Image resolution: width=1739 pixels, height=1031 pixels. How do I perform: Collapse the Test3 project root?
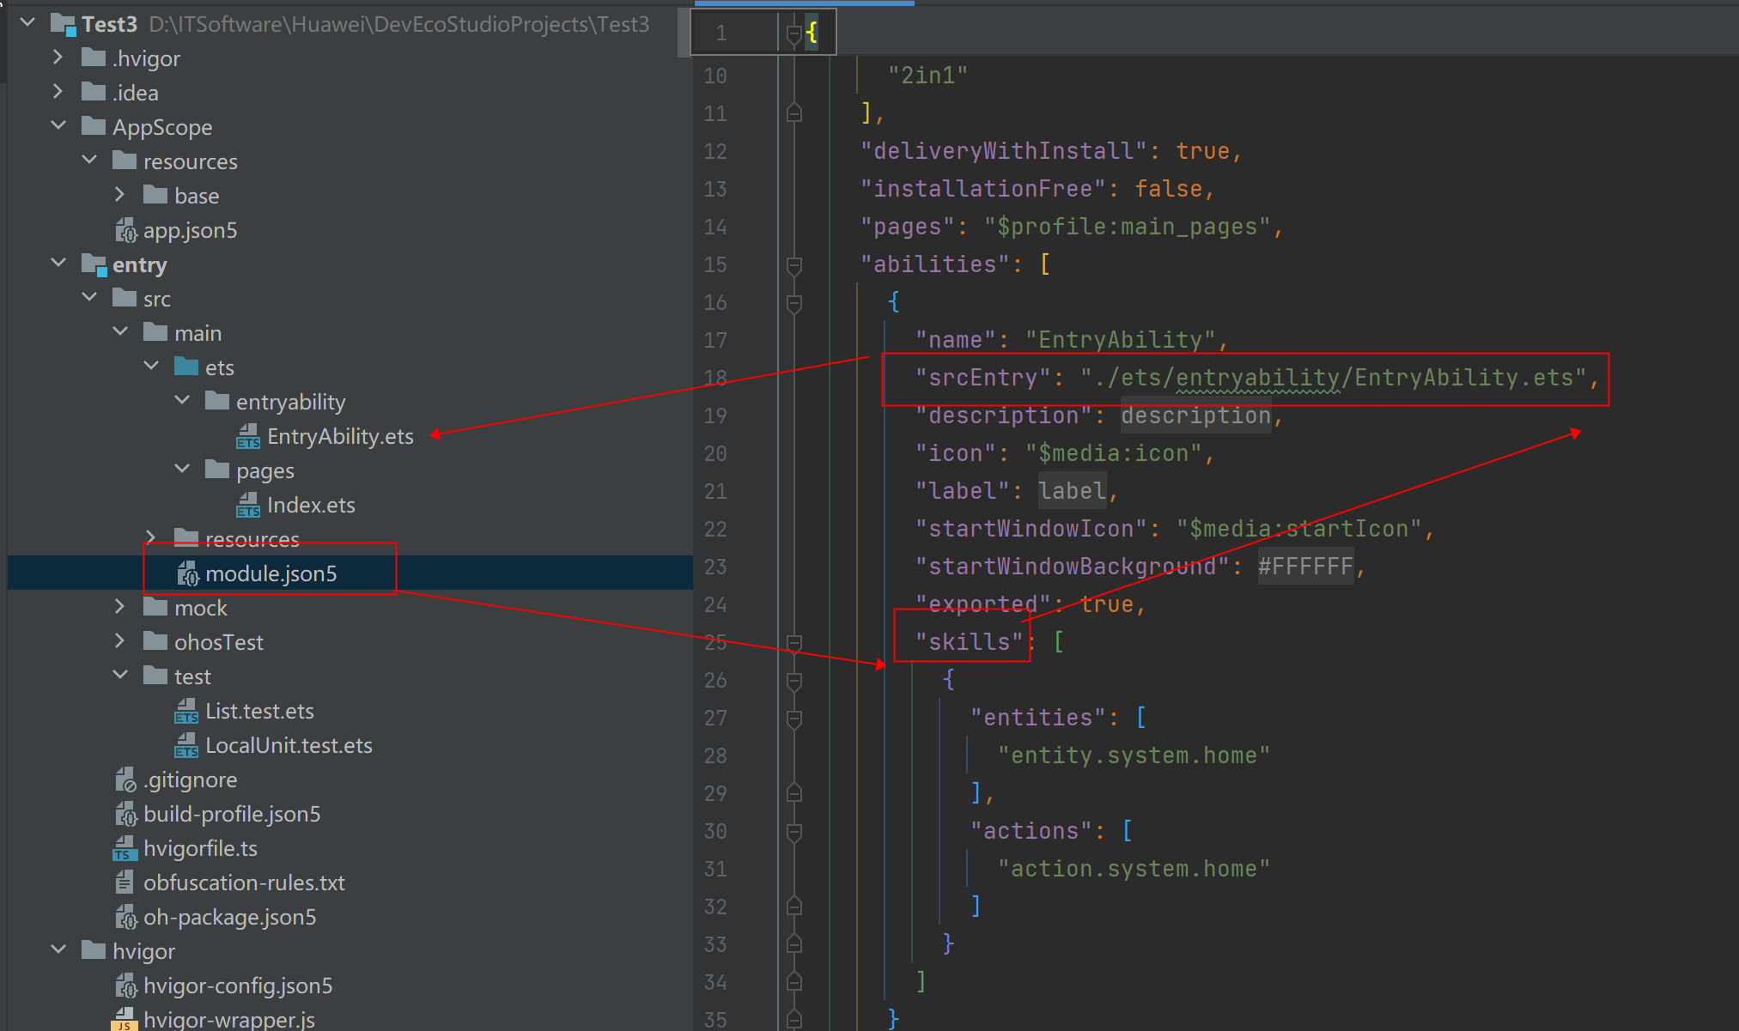[27, 22]
